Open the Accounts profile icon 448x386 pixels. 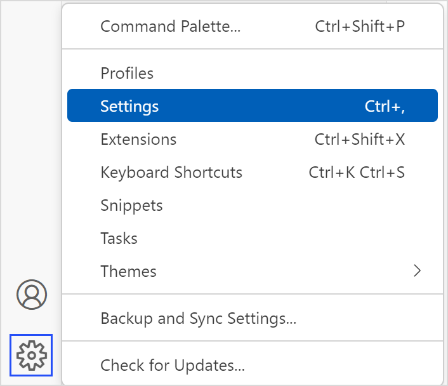tap(32, 295)
